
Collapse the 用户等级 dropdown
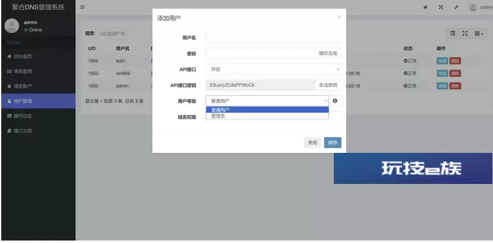pos(267,101)
